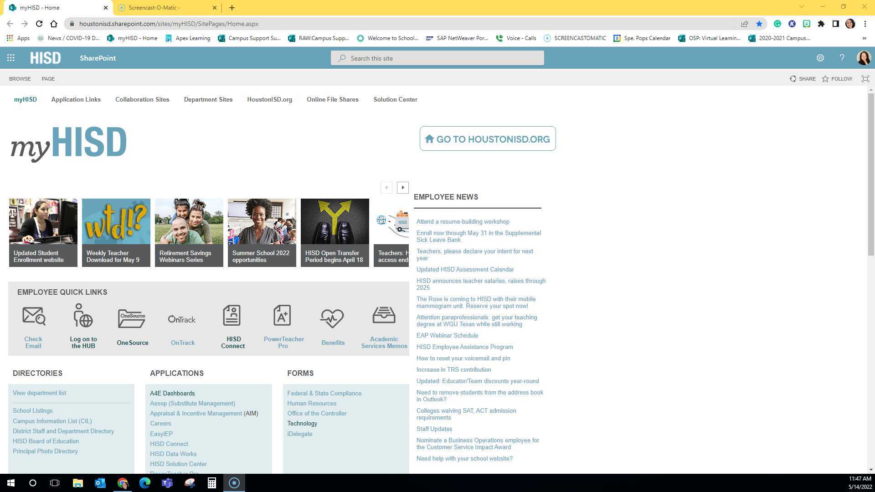Open the Application Links menu item
This screenshot has height=492, width=875.
click(x=76, y=99)
